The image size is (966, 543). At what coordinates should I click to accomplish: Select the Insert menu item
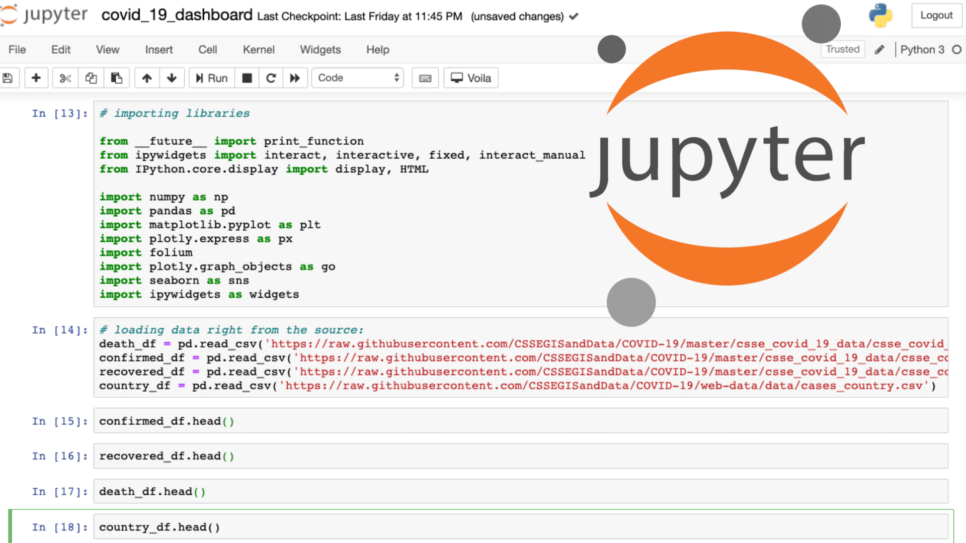point(158,49)
